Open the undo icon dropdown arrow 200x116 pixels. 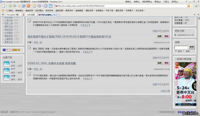pyautogui.click(x=42, y=6)
